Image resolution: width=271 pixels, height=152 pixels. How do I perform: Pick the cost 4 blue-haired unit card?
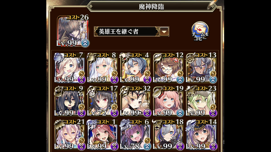pyautogui.click(x=135, y=68)
